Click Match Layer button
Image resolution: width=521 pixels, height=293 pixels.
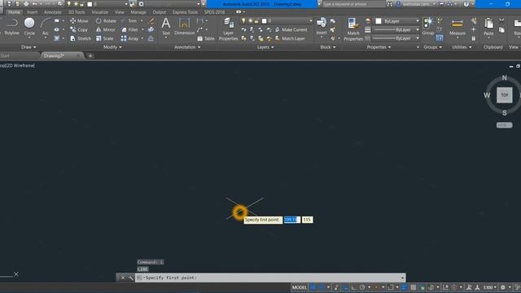tap(290, 38)
